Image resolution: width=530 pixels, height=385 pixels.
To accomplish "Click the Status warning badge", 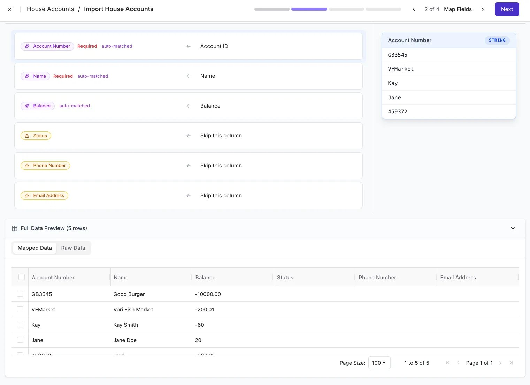I will (x=36, y=136).
